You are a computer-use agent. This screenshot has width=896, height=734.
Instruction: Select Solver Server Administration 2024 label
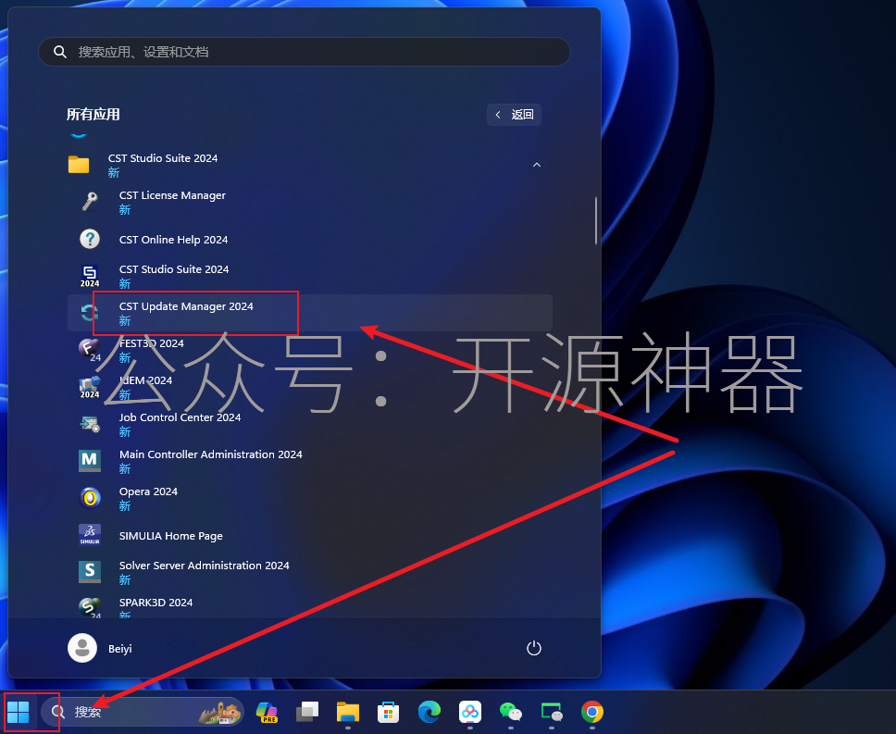click(x=204, y=566)
